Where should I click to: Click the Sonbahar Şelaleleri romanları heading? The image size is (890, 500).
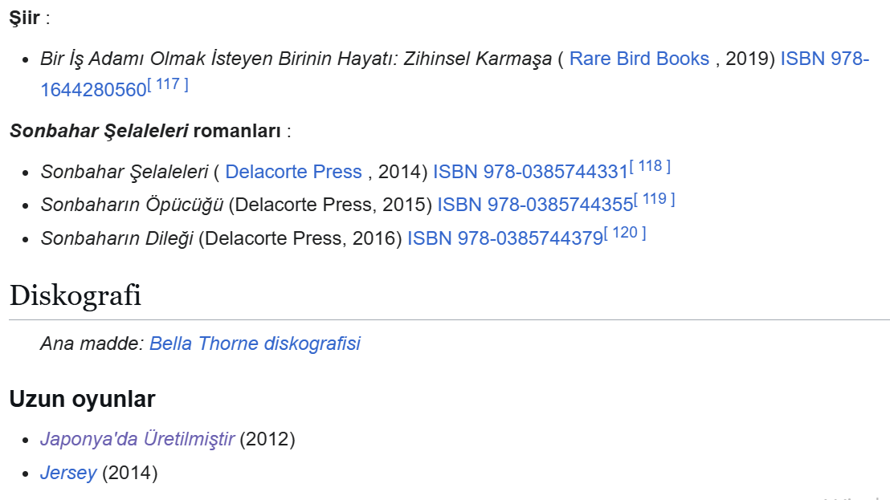tap(145, 131)
